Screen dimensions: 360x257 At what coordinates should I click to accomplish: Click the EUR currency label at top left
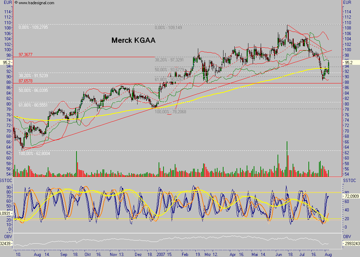pos(8,2)
